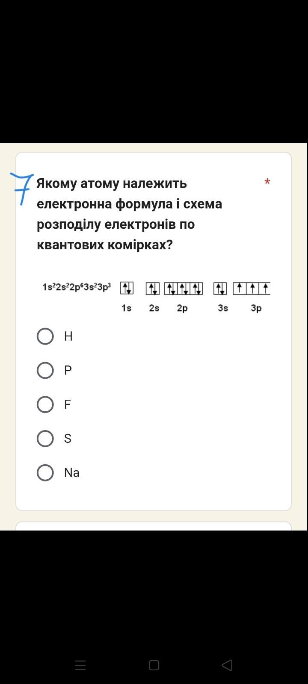This screenshot has height=684, width=308.
Task: Mark Na as the answer
Action: [45, 473]
